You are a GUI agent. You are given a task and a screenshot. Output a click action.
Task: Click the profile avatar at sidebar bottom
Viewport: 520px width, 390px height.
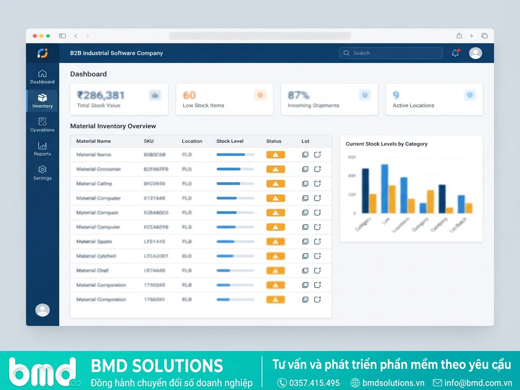point(43,310)
